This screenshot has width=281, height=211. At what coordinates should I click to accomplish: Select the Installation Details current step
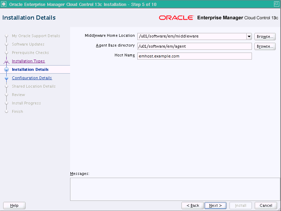[x=30, y=69]
